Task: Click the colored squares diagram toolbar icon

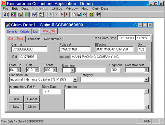Action: pyautogui.click(x=13, y=14)
